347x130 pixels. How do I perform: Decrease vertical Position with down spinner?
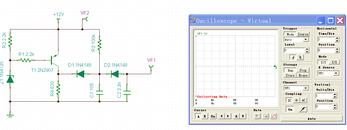click(x=335, y=108)
